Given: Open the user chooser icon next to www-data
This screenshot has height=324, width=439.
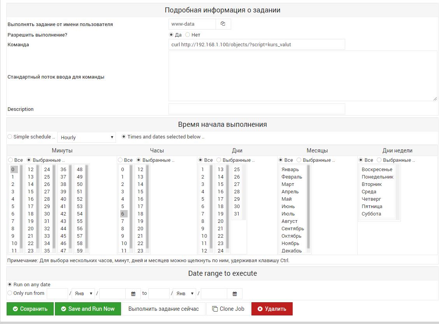Looking at the screenshot, I should [x=223, y=24].
